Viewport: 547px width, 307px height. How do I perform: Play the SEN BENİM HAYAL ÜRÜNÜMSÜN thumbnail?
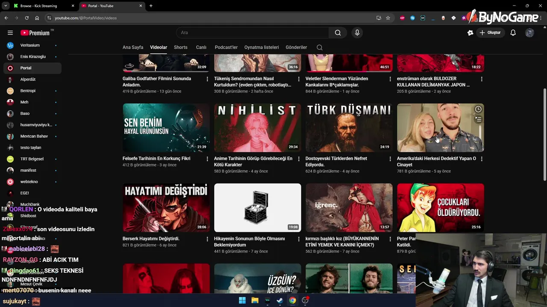click(166, 127)
